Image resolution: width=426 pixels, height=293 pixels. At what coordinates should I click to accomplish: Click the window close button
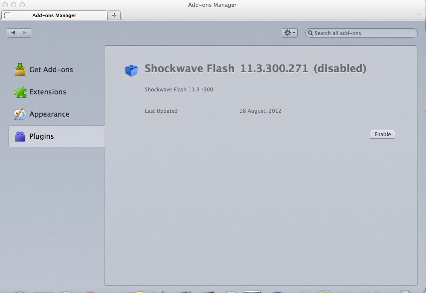pos(5,5)
